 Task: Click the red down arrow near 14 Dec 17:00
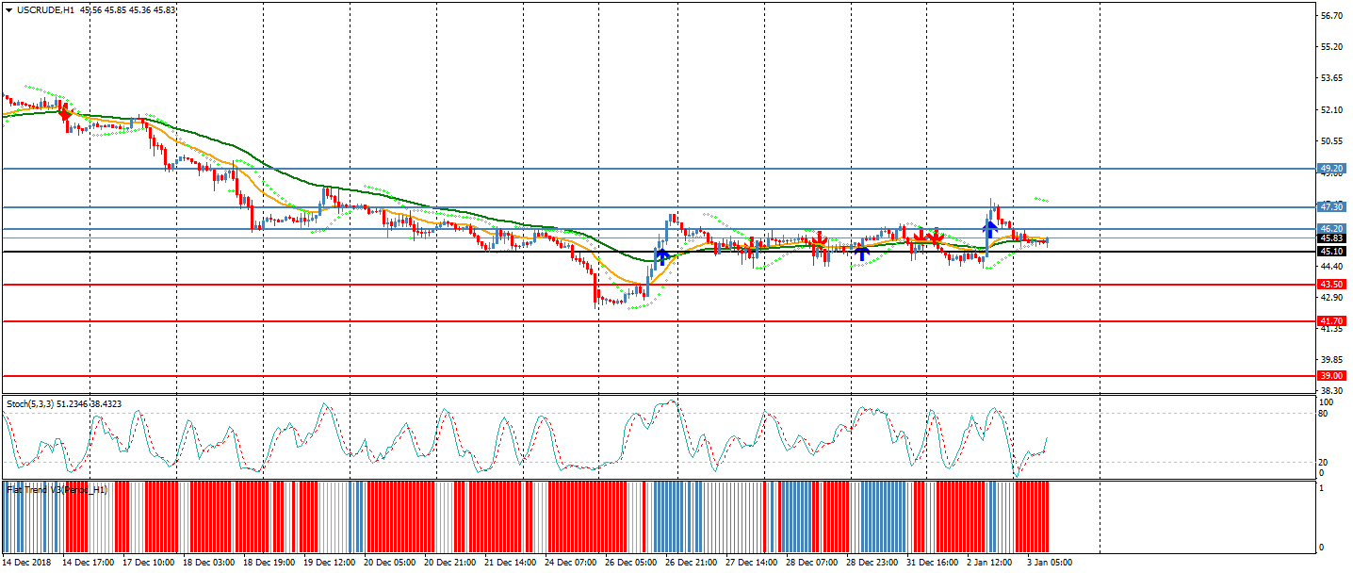point(64,112)
